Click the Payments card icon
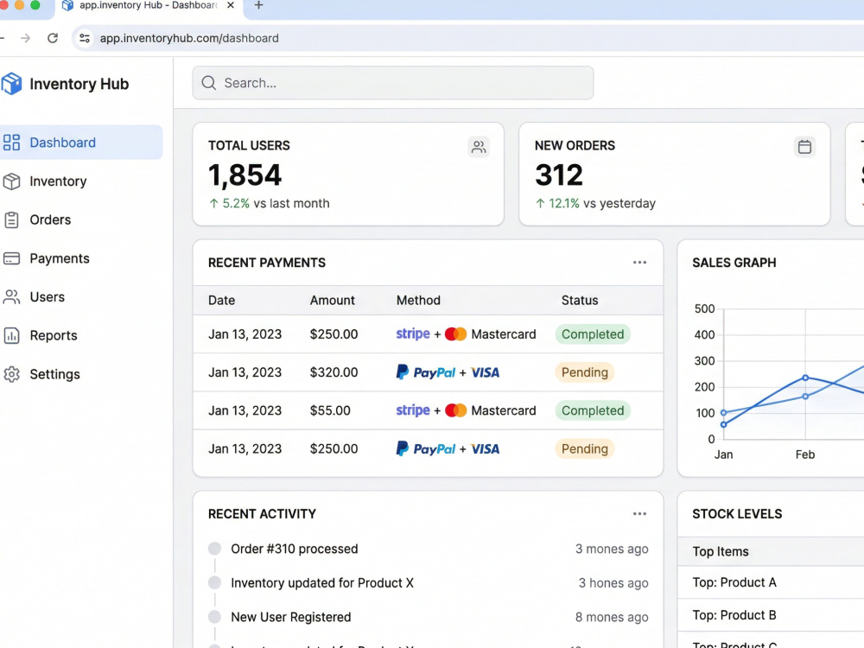Image resolution: width=864 pixels, height=648 pixels. (11, 258)
